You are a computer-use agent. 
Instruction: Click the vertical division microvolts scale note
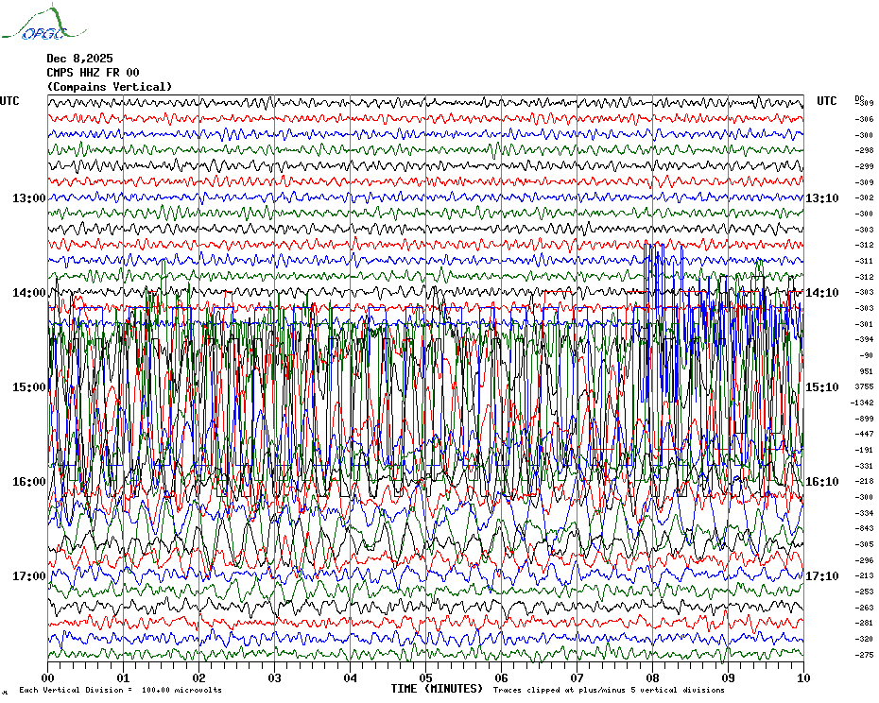coord(120,690)
